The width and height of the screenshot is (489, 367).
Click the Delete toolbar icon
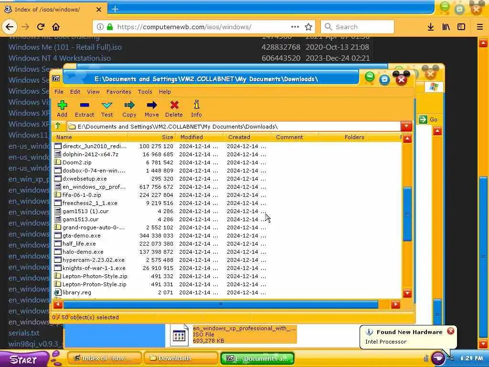point(174,108)
